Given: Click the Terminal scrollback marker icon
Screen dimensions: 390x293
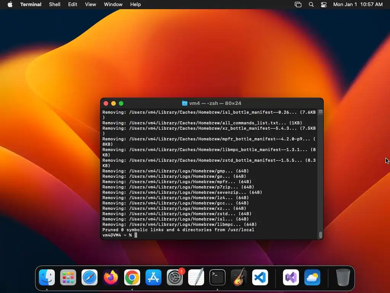Looking at the screenshot, I should 321,112.
